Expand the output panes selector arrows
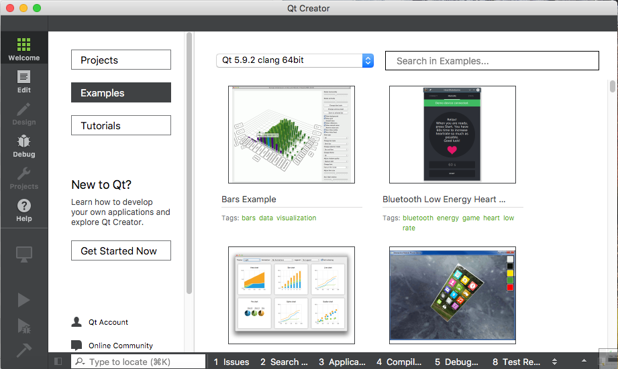The height and width of the screenshot is (369, 618). pyautogui.click(x=554, y=362)
